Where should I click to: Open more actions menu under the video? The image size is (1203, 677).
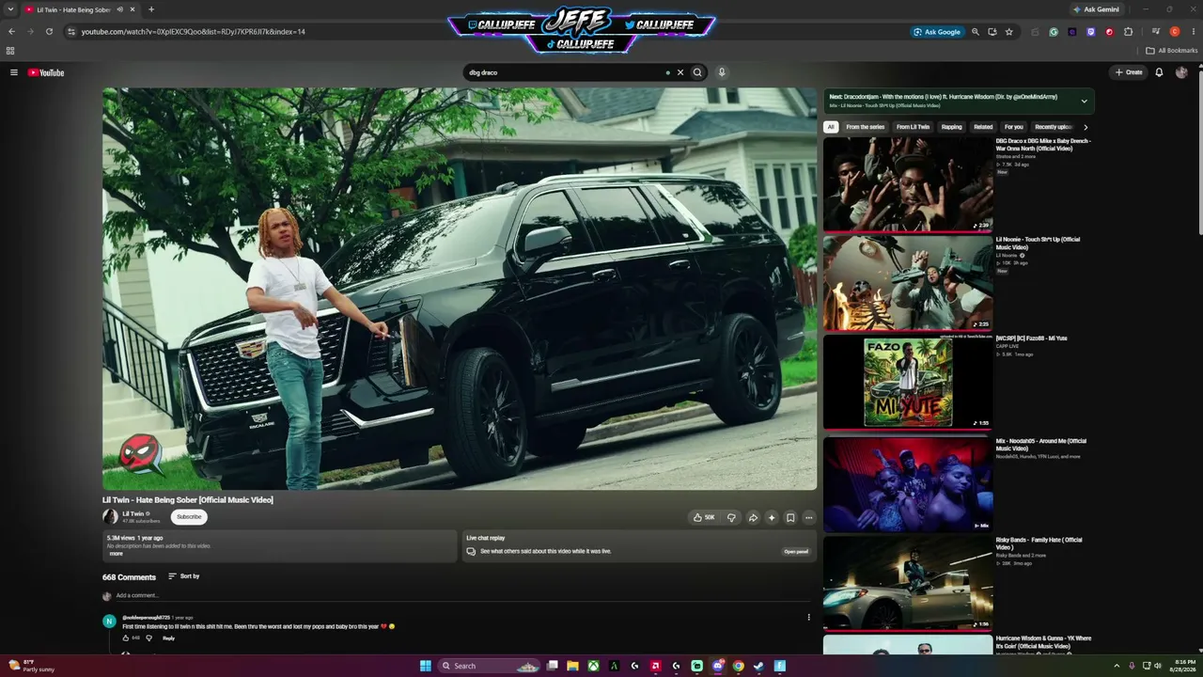pyautogui.click(x=808, y=517)
